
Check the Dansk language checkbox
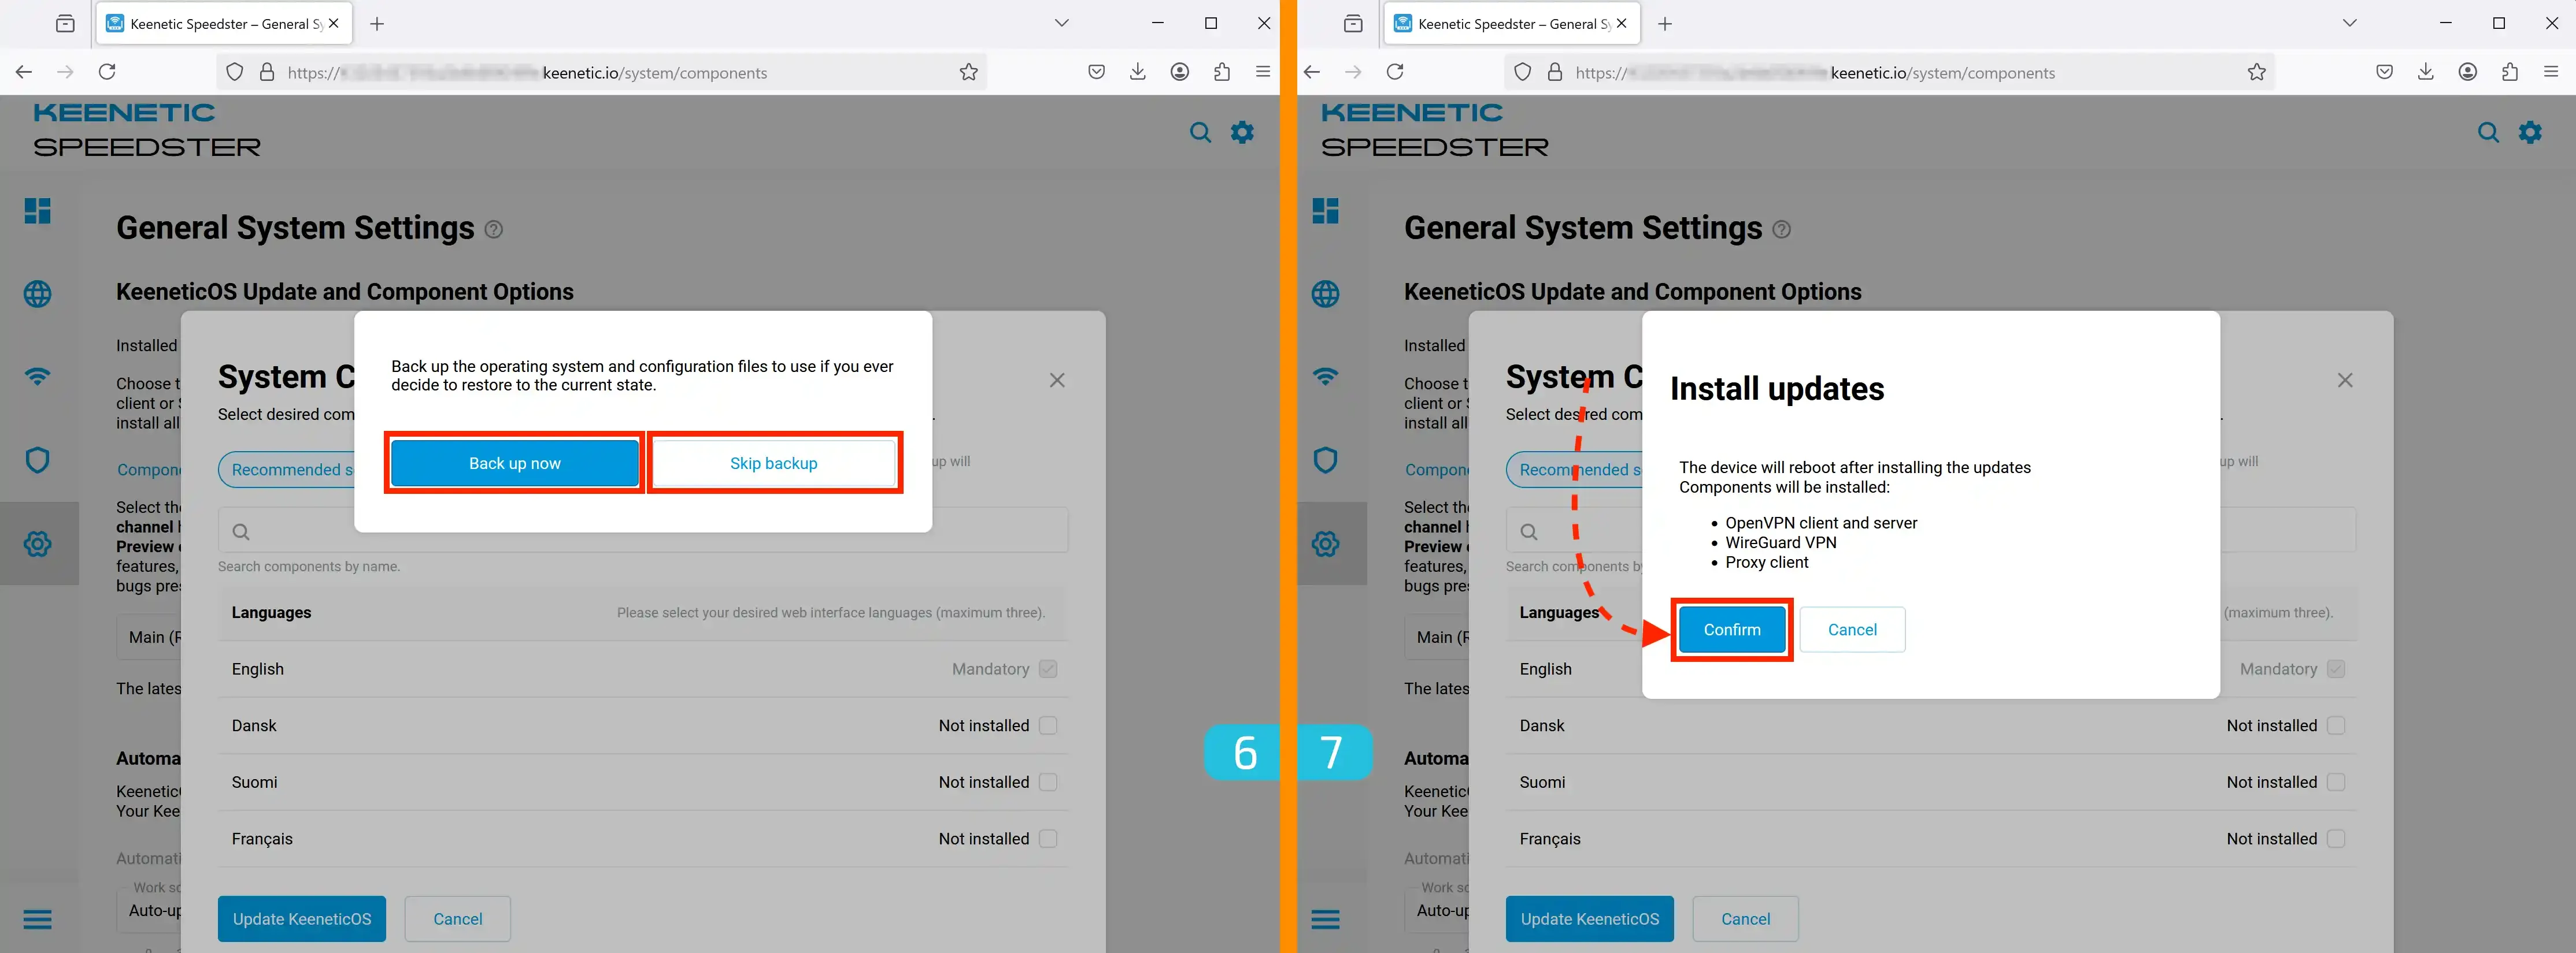pos(1048,725)
